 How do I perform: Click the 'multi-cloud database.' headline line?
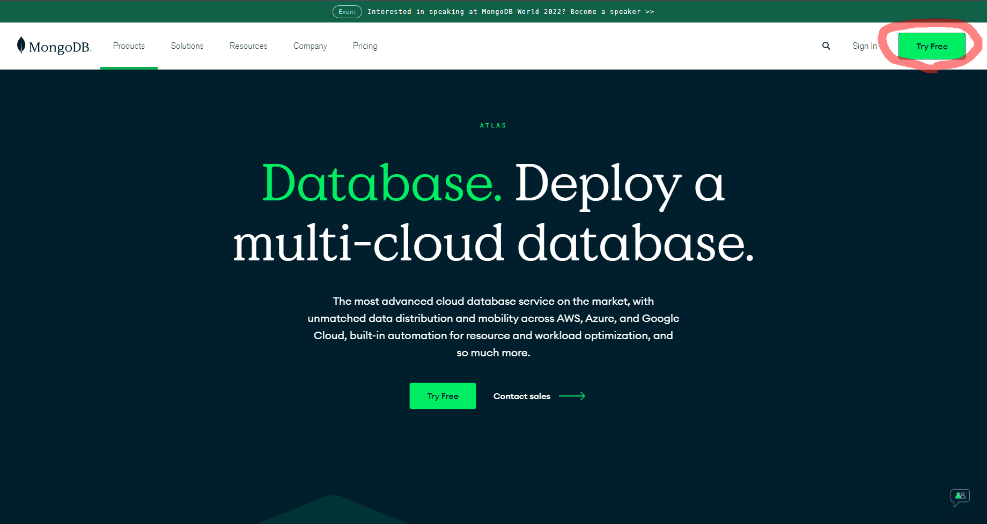pyautogui.click(x=494, y=244)
